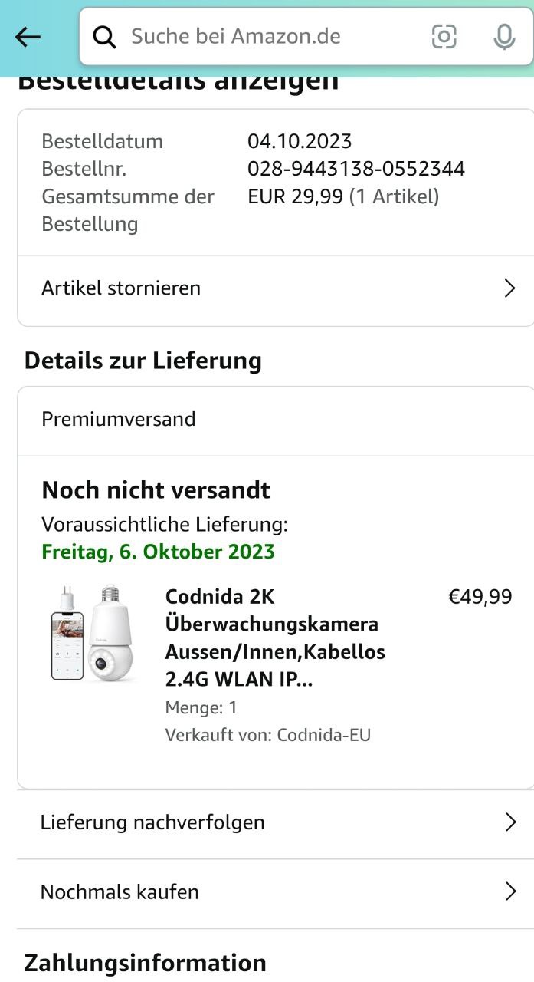Tap the 'Freitag, 6. Oktober 2023' delivery date
534x982 pixels.
(158, 552)
